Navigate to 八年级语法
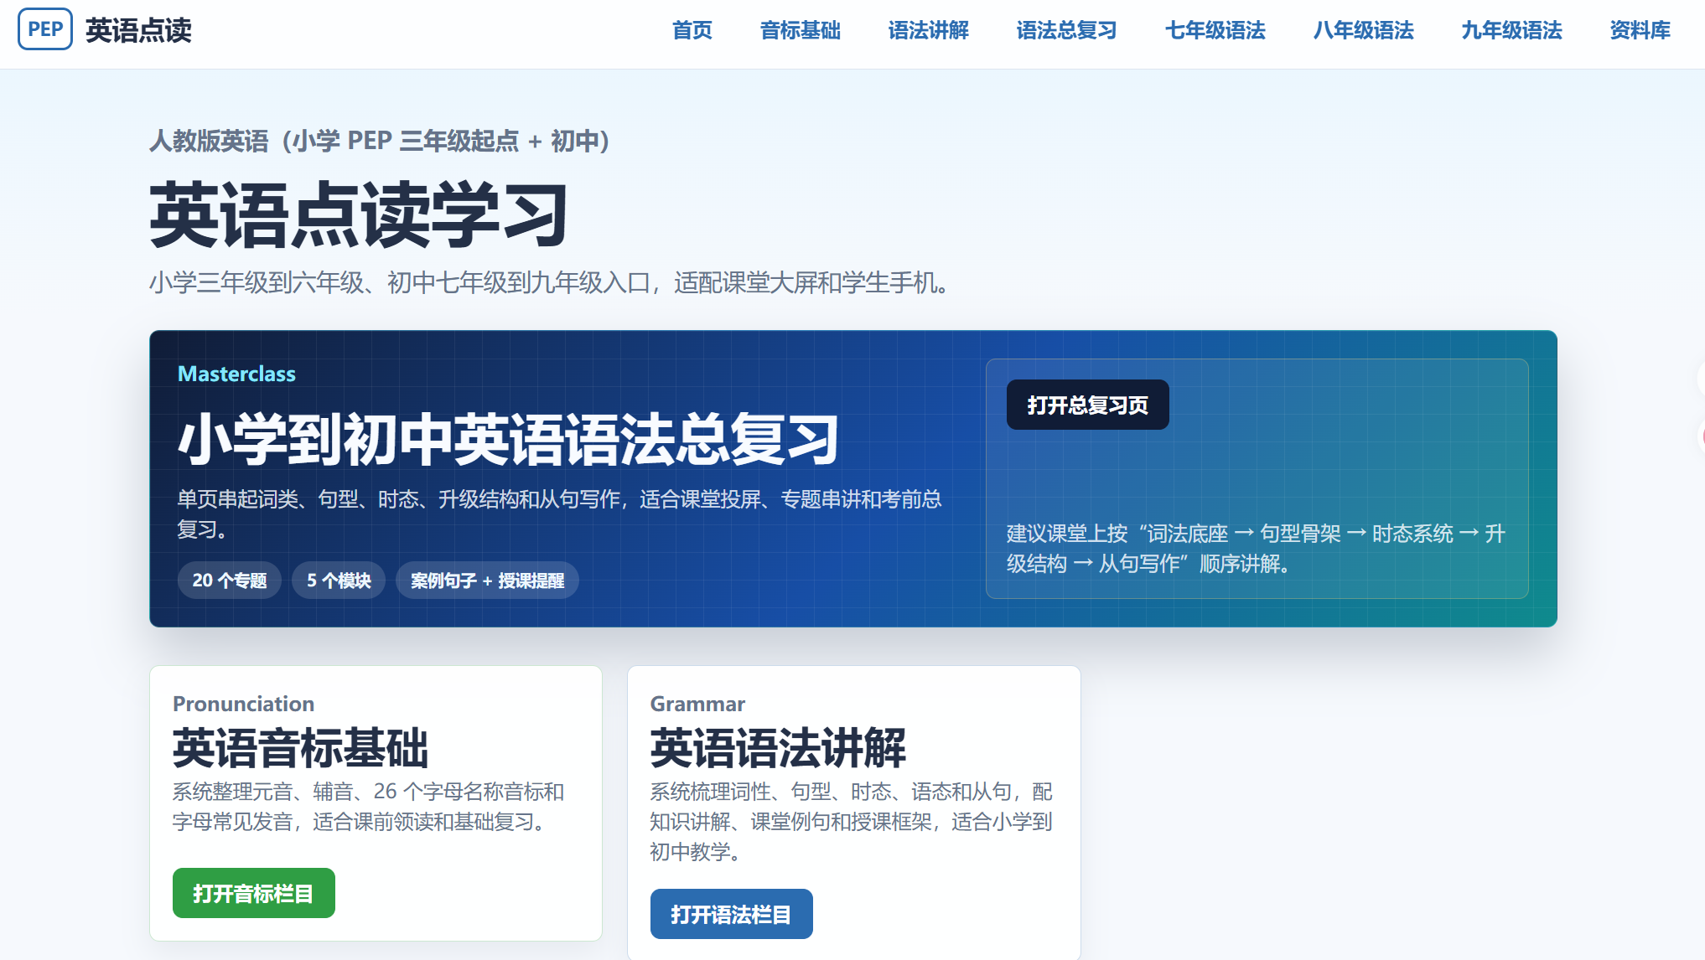This screenshot has width=1705, height=960. 1364,30
